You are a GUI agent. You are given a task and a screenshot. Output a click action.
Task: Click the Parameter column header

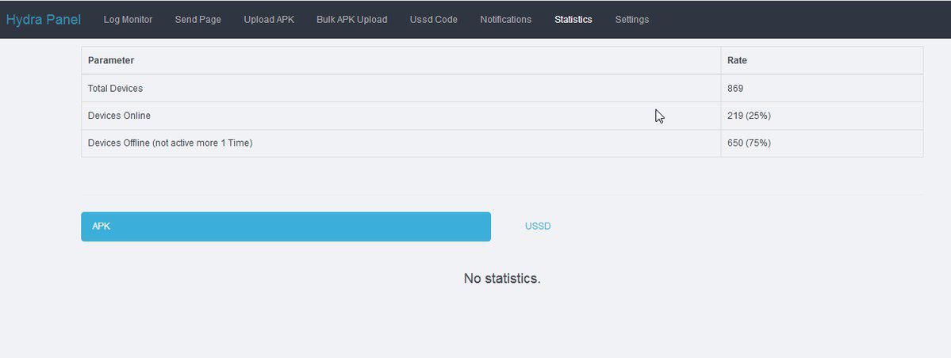click(111, 60)
